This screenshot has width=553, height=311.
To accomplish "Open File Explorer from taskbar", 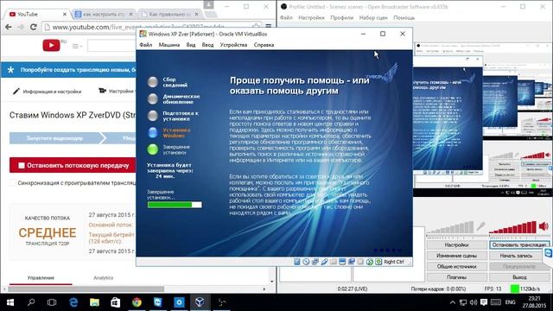I will click(94, 302).
